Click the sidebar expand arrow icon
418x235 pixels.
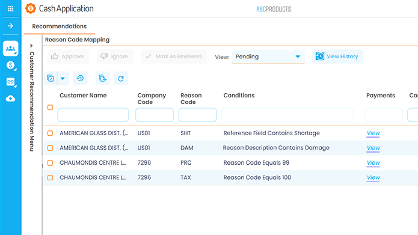click(10, 26)
